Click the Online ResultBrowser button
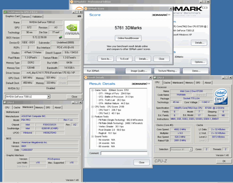The image size is (233, 183). pos(128,38)
